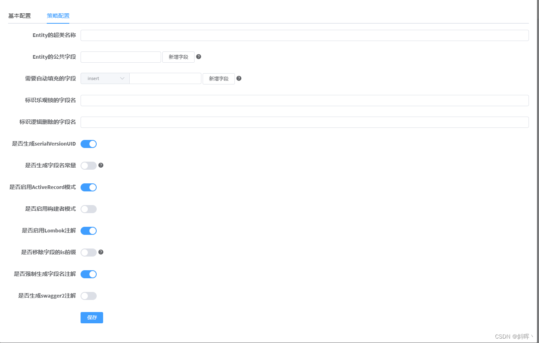Switch to the 基本配置 tab
Image resolution: width=539 pixels, height=343 pixels.
(19, 15)
